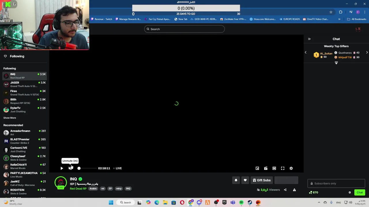Screen dimensions: 369x207
Task: Adjust the player volume slider knob
Action: pos(79,168)
